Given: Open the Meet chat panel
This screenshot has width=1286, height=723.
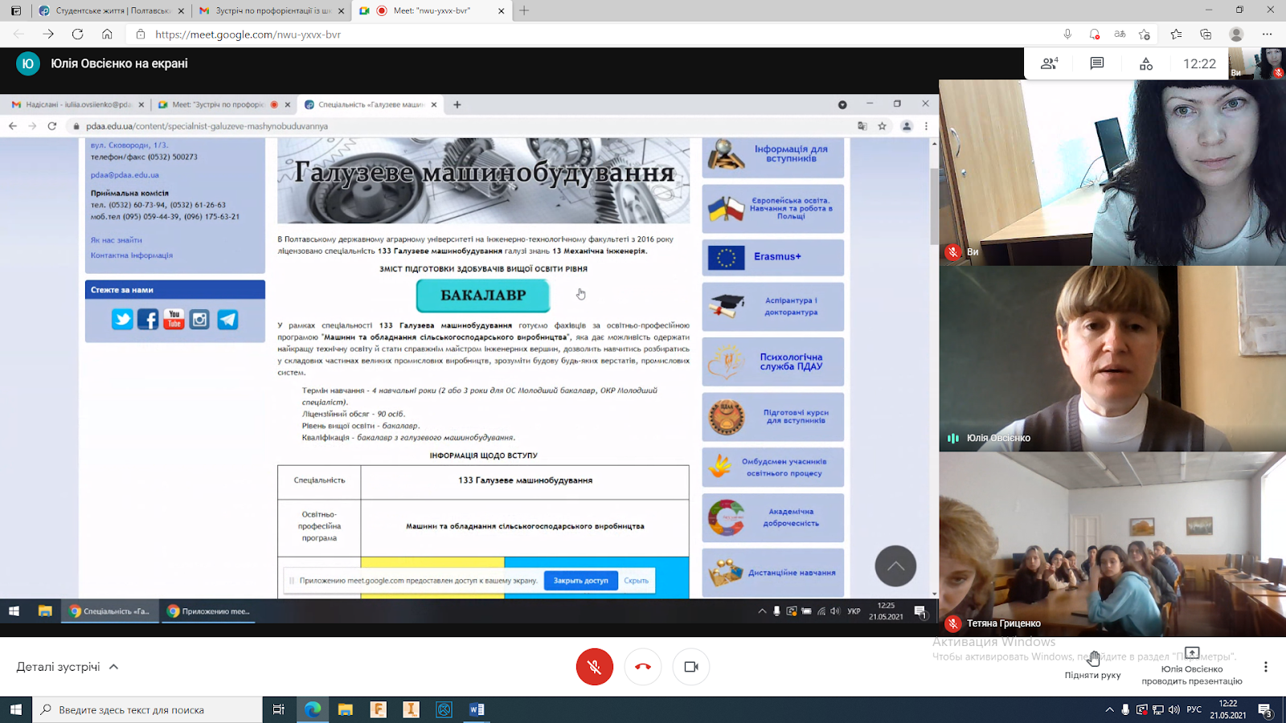Looking at the screenshot, I should (x=1097, y=63).
